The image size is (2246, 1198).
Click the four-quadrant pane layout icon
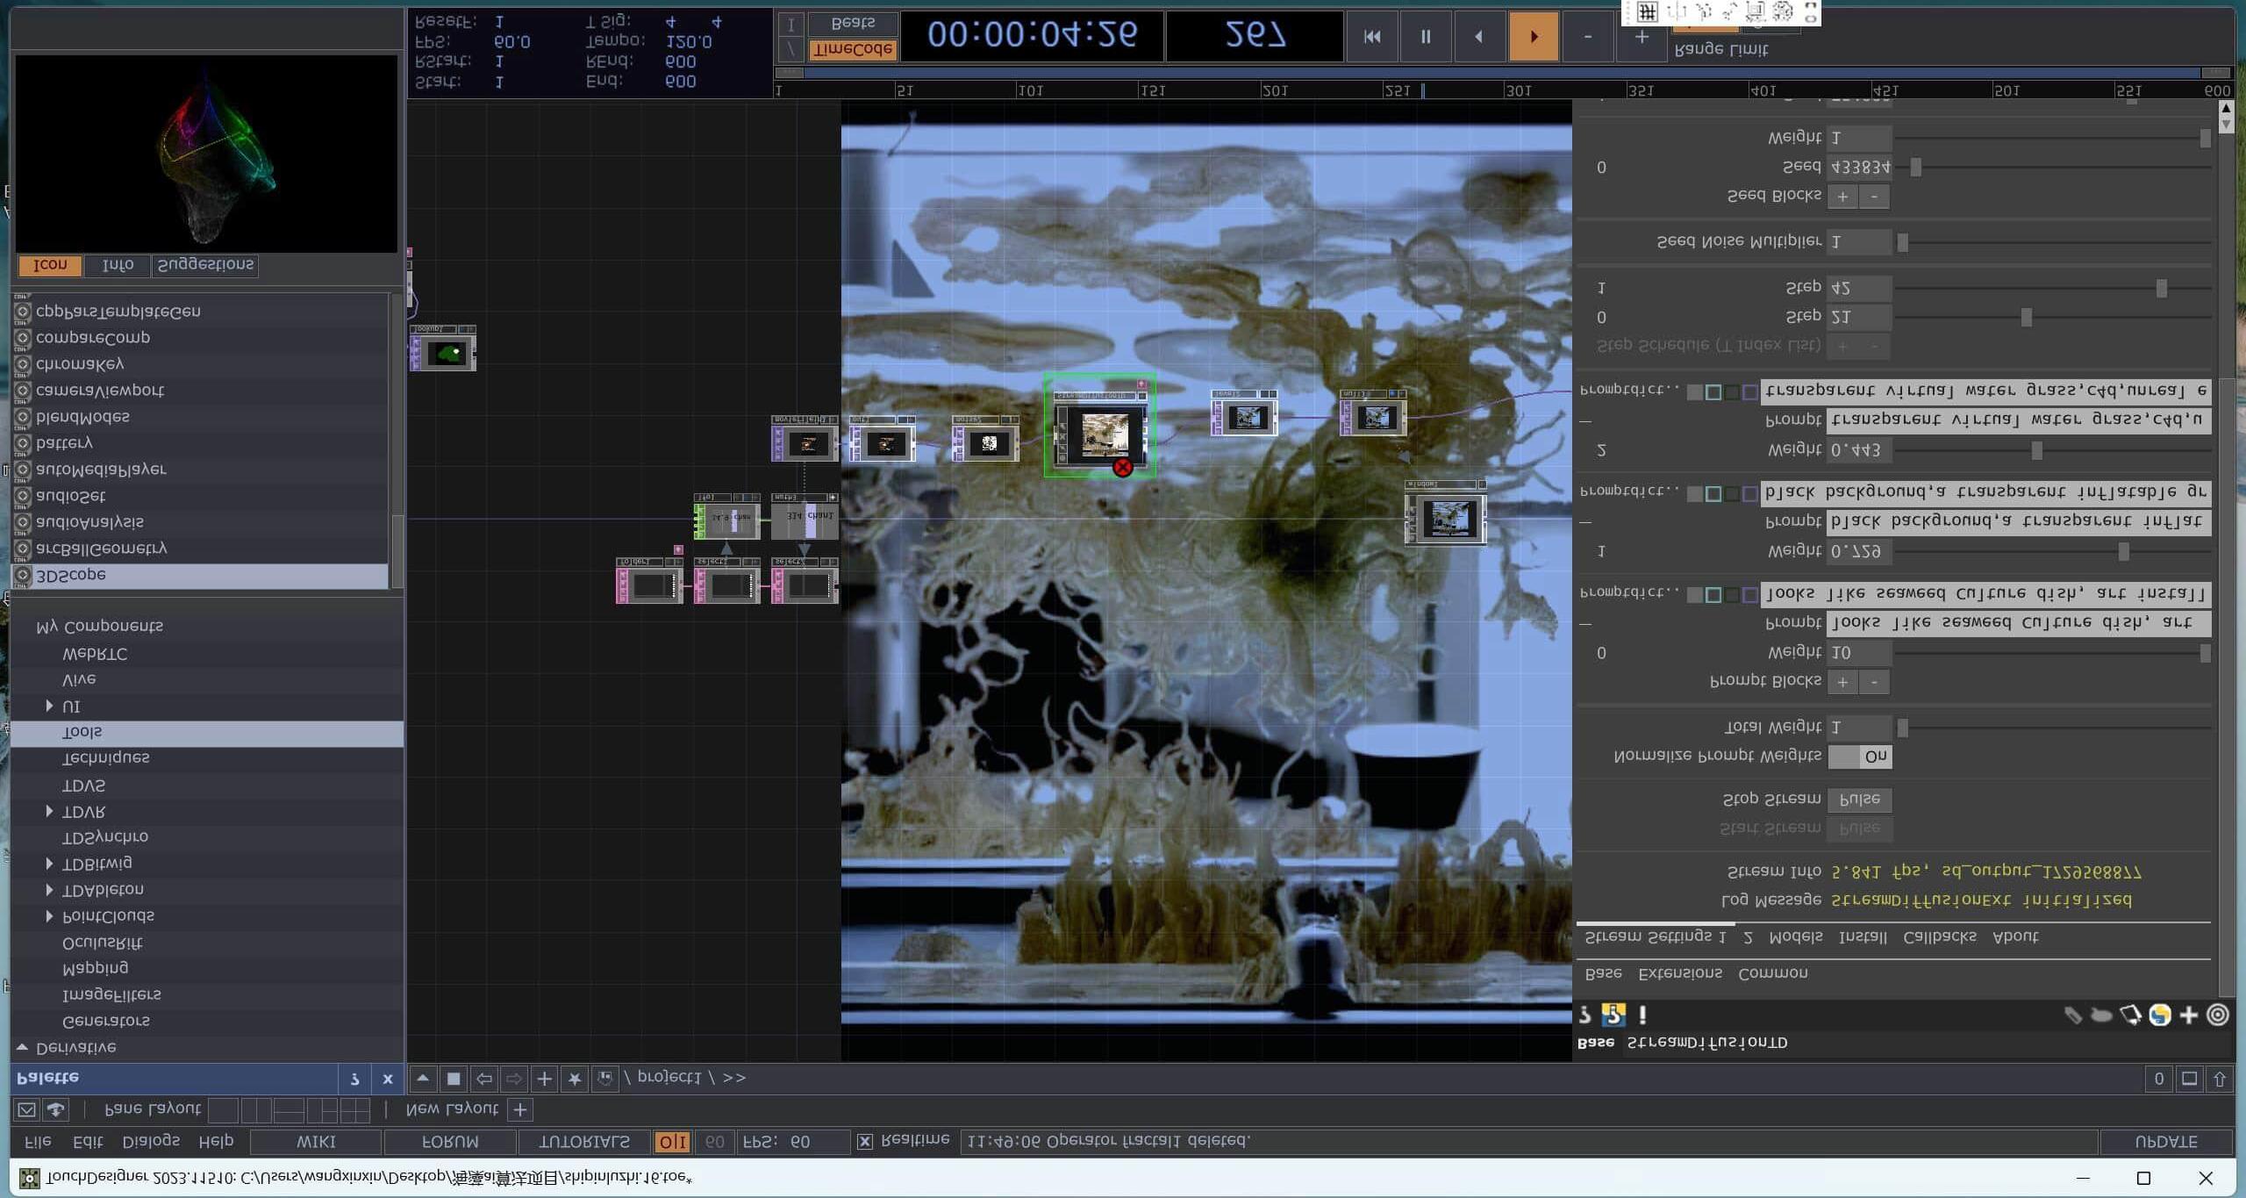[354, 1110]
